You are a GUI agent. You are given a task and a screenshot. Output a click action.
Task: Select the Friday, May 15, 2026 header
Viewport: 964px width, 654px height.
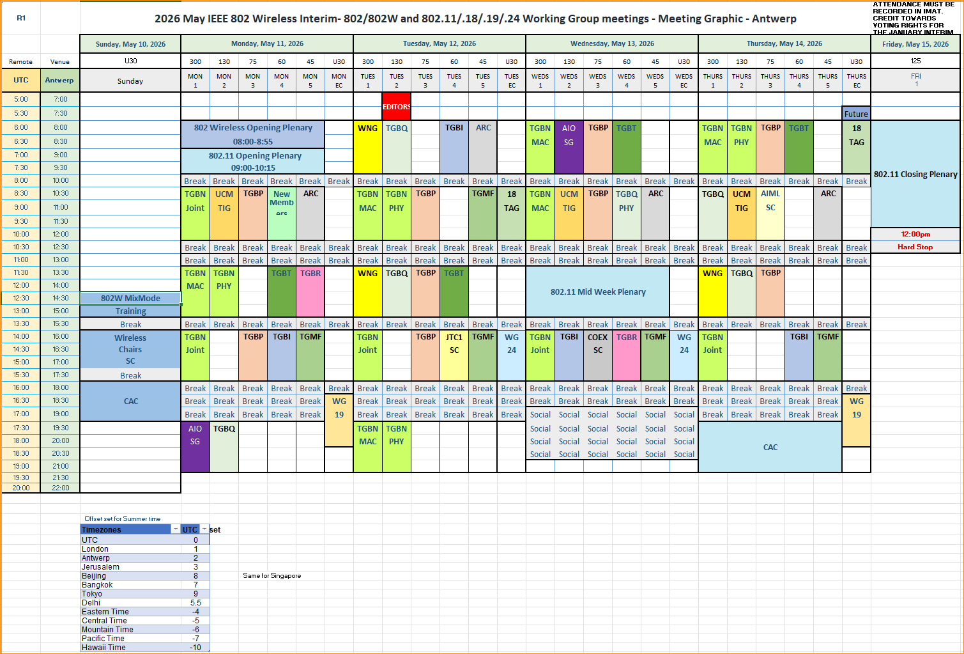pyautogui.click(x=915, y=44)
